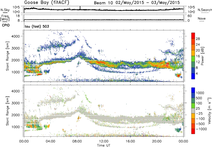Click the '2000' tick of the velocity panel
212x147 pixels.
16,115
